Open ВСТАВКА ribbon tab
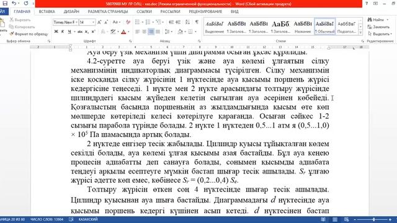This screenshot has width=397, height=223. pyautogui.click(x=47, y=12)
